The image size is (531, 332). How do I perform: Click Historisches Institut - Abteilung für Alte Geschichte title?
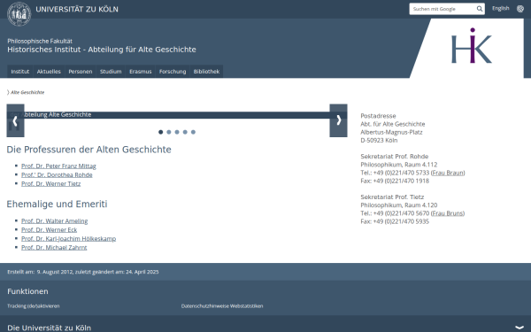[102, 50]
